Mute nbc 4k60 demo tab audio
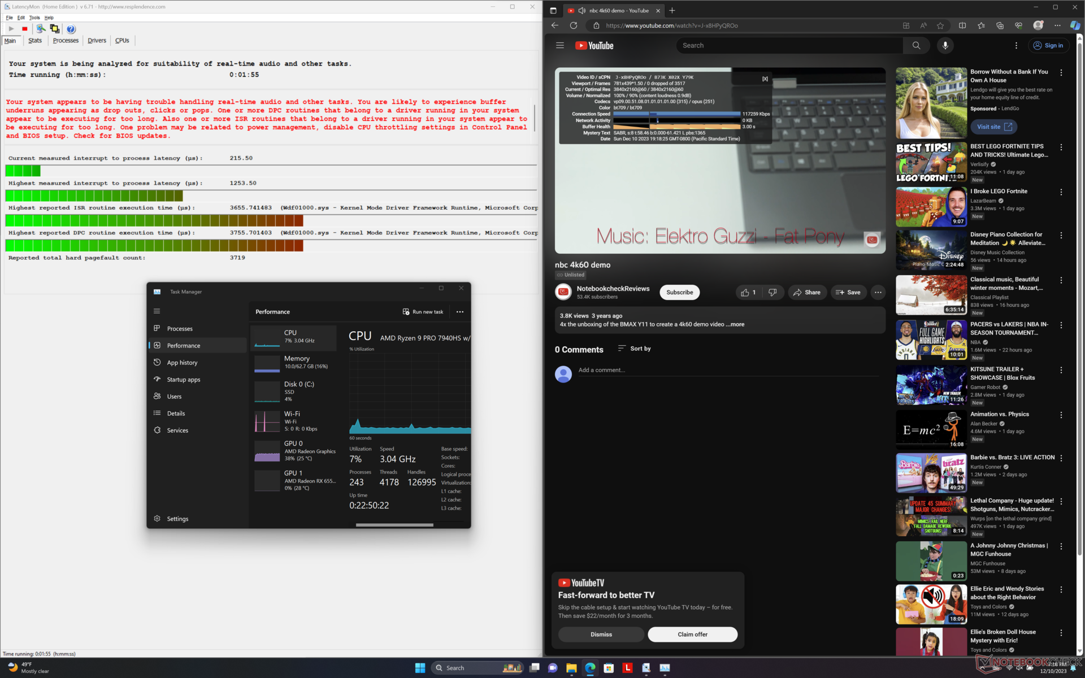1085x678 pixels. click(582, 11)
